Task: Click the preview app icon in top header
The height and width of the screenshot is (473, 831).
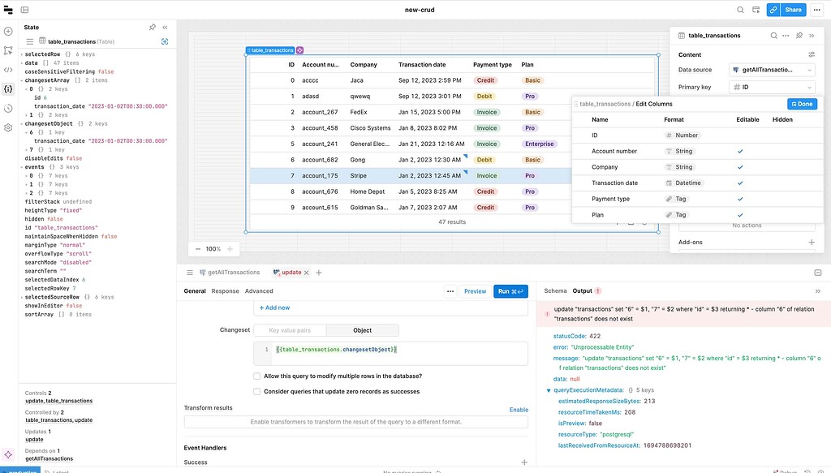Action: (756, 10)
